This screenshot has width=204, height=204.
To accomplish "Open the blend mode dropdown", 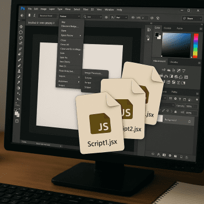I will click(168, 105).
